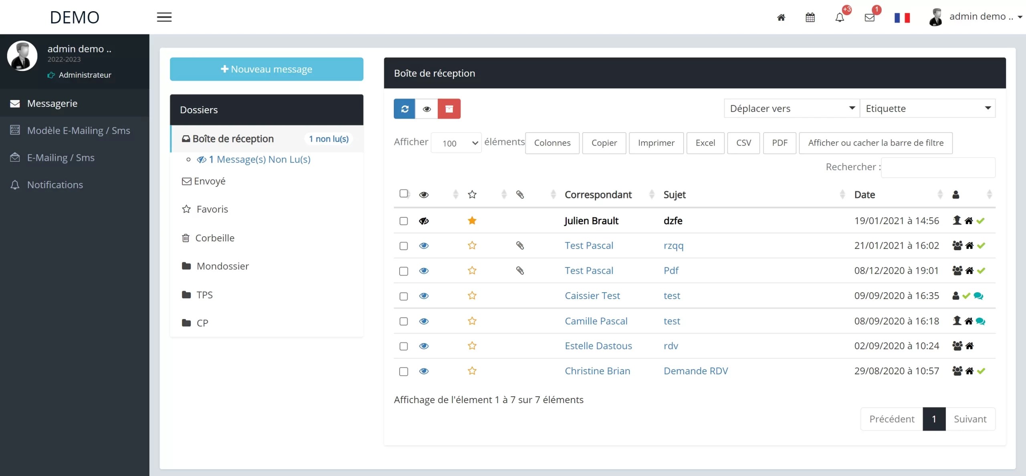1026x476 pixels.
Task: Open the notifications bell in header
Action: tap(840, 18)
